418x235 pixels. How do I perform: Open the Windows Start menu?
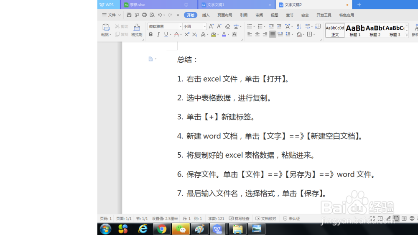point(106,229)
